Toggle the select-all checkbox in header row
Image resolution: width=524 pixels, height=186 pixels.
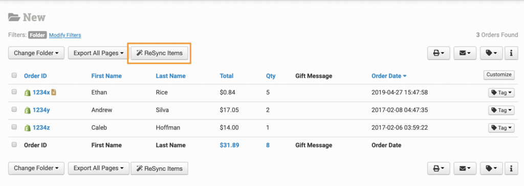click(x=14, y=76)
